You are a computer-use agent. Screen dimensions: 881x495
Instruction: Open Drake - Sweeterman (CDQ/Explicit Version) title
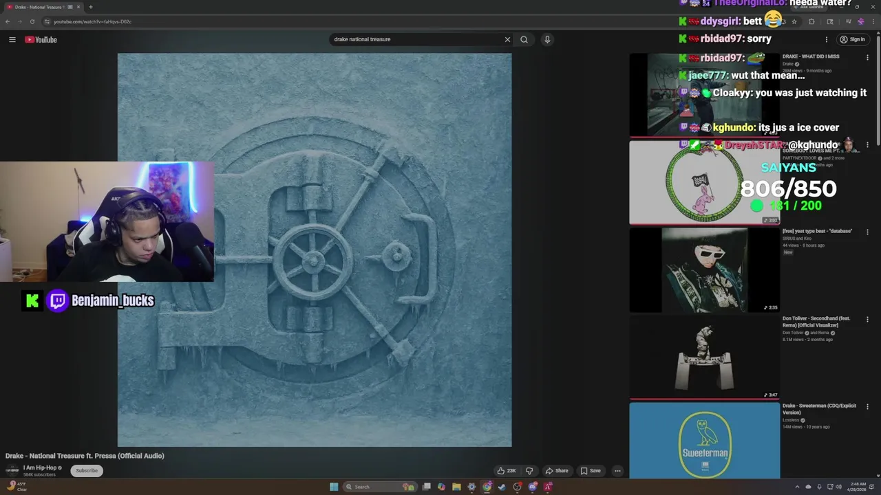point(819,409)
